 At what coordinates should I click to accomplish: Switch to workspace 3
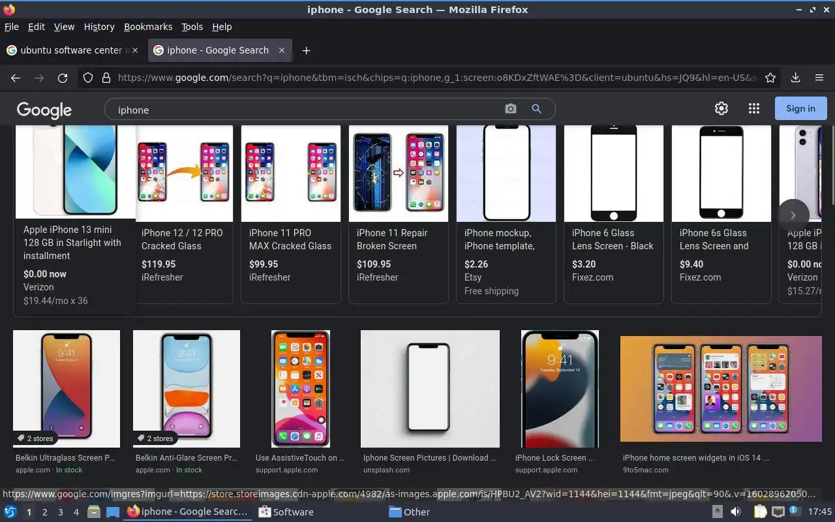click(61, 512)
